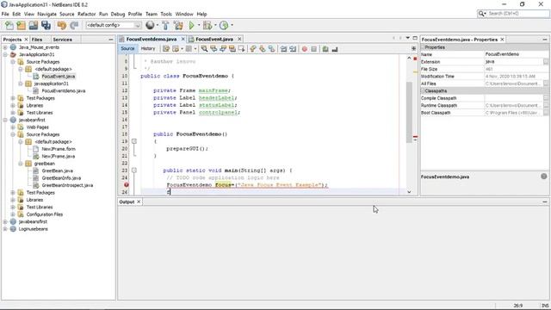Start macro recording with red circle icon

coord(305,49)
